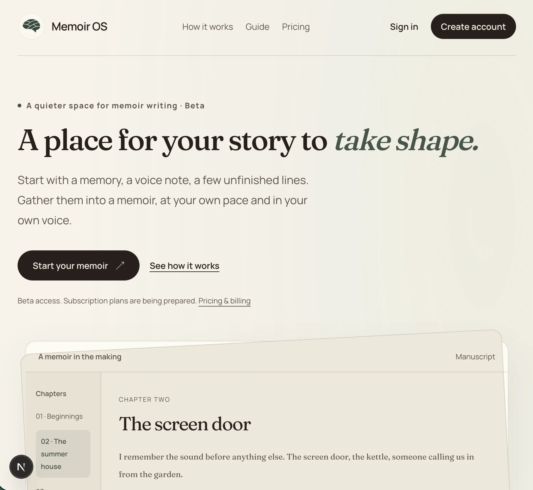Click the CHAPTER TWO label
533x490 pixels.
pyautogui.click(x=144, y=400)
